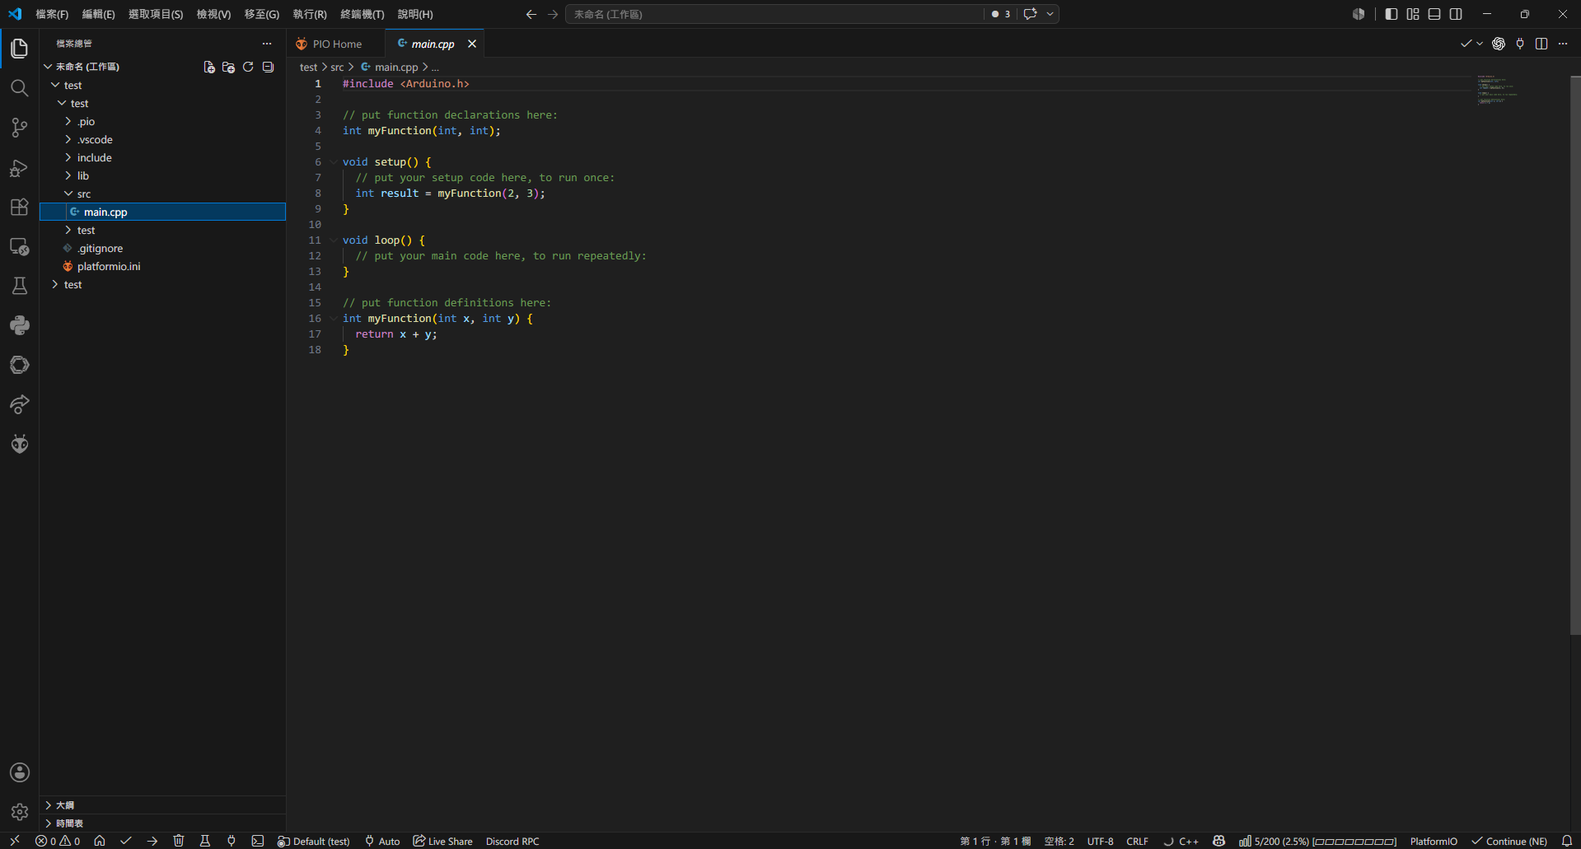Open the 終端機(T) menu
The width and height of the screenshot is (1581, 849).
coord(363,14)
